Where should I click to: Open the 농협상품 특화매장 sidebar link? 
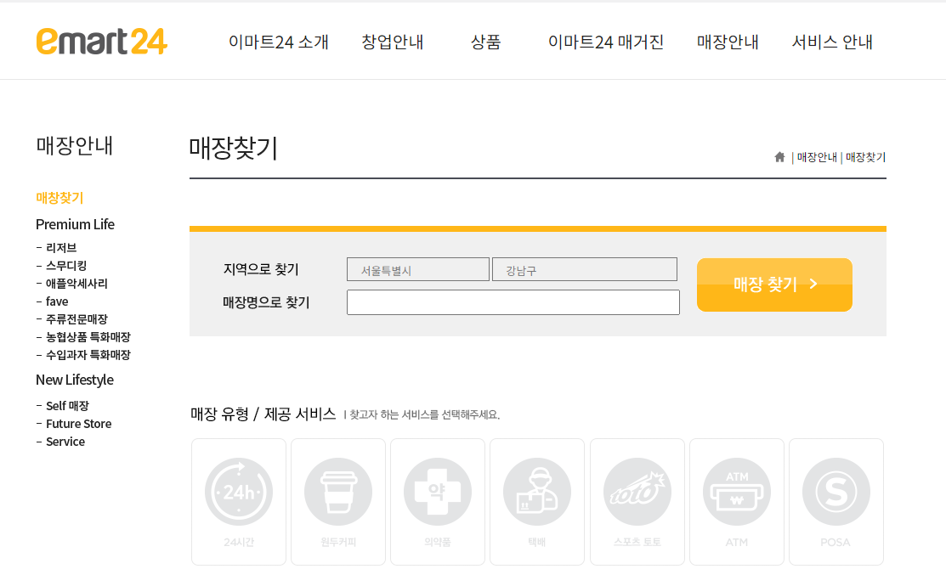88,337
